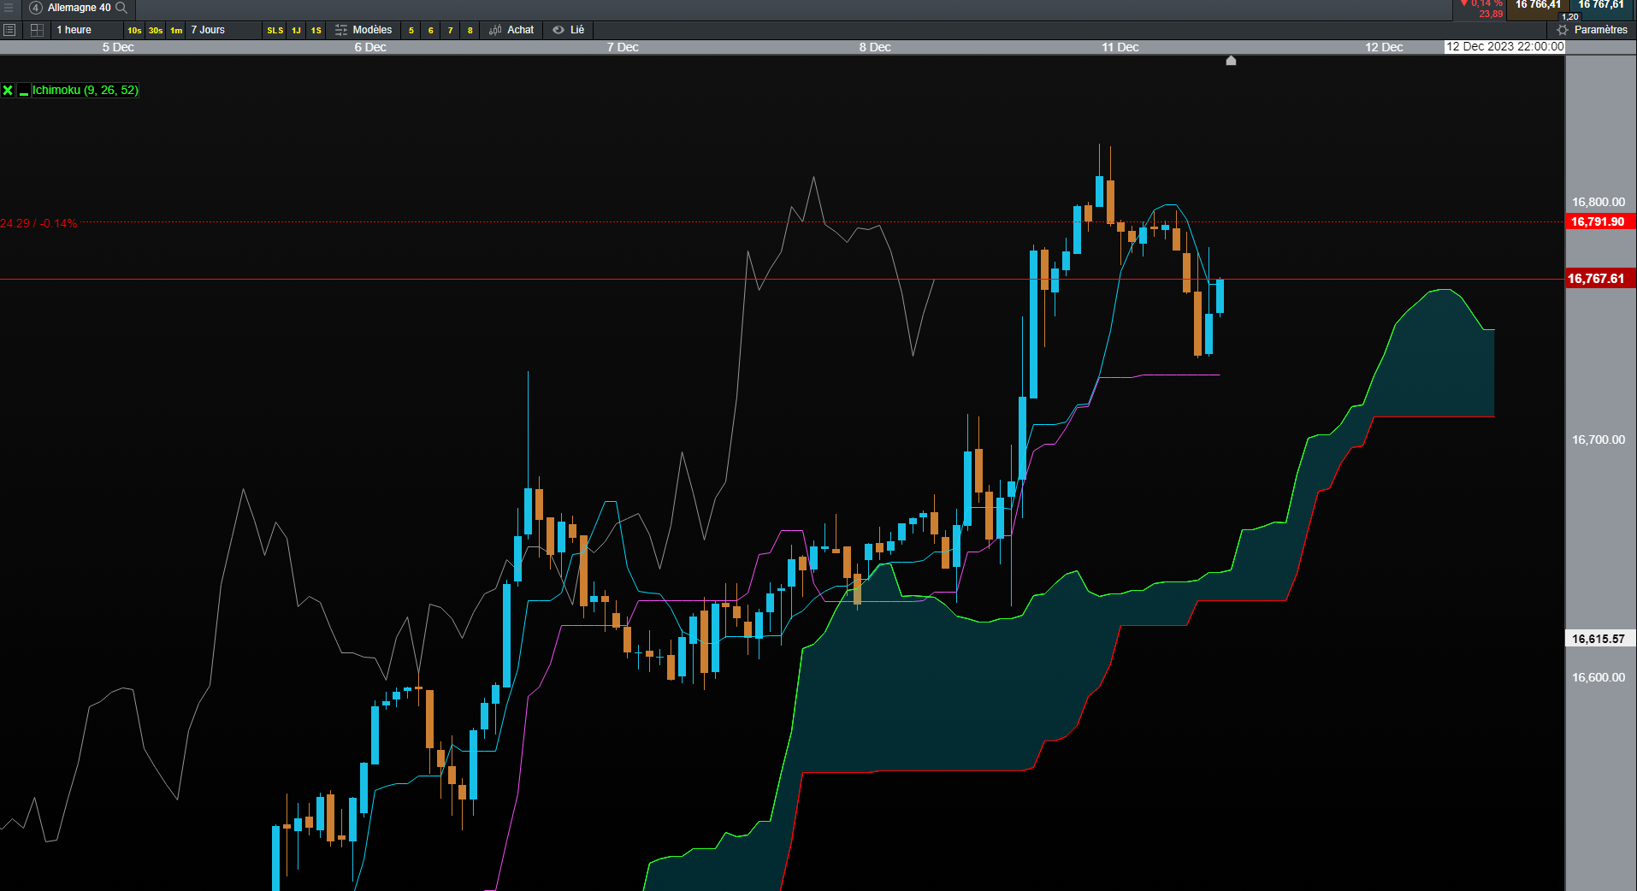Minimize the Ichimoku indicator legend

pos(24,91)
